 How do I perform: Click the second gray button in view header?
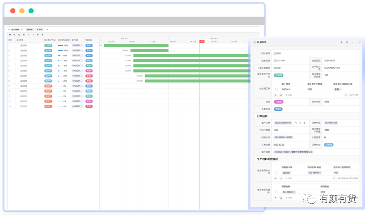pos(40,30)
